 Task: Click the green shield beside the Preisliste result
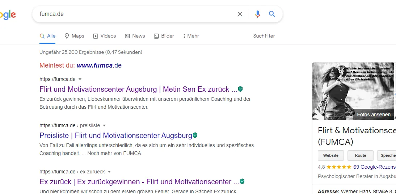(x=195, y=135)
